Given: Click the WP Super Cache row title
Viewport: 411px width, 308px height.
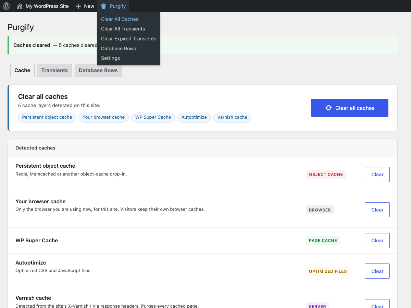Looking at the screenshot, I should click(37, 241).
